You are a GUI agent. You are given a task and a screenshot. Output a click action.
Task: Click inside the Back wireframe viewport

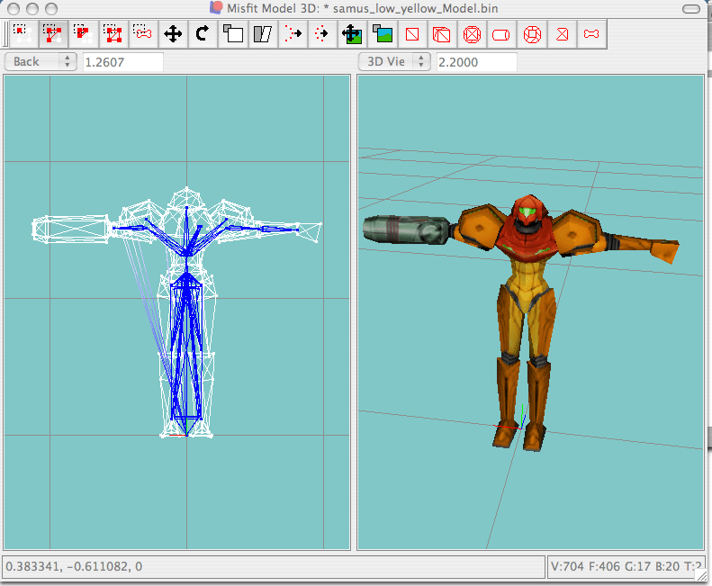click(x=177, y=312)
